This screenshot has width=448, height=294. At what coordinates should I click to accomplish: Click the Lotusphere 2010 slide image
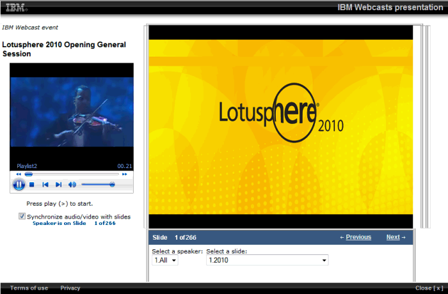(x=281, y=127)
